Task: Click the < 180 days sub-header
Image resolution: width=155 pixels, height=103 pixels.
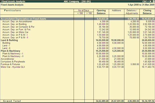Action: point(80,13)
